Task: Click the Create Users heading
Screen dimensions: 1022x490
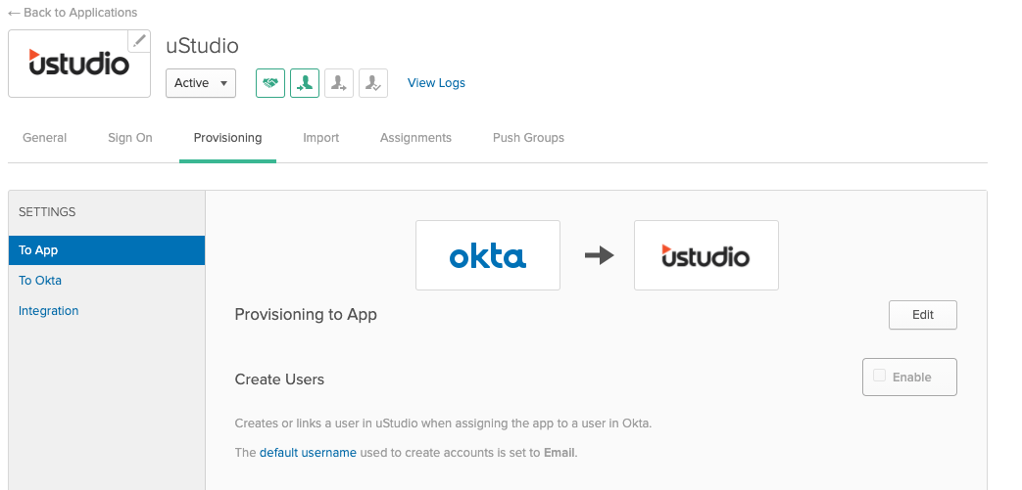Action: coord(279,379)
